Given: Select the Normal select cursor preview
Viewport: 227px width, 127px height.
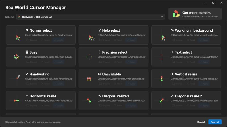Looking at the screenshot, I should point(18,38).
